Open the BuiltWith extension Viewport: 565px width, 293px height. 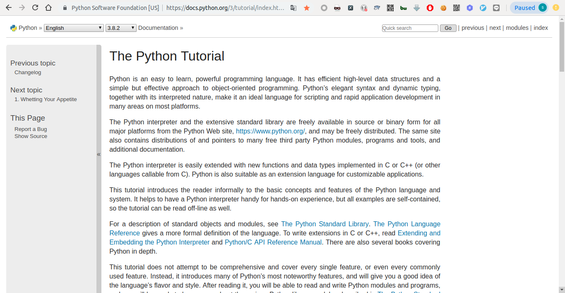point(403,7)
